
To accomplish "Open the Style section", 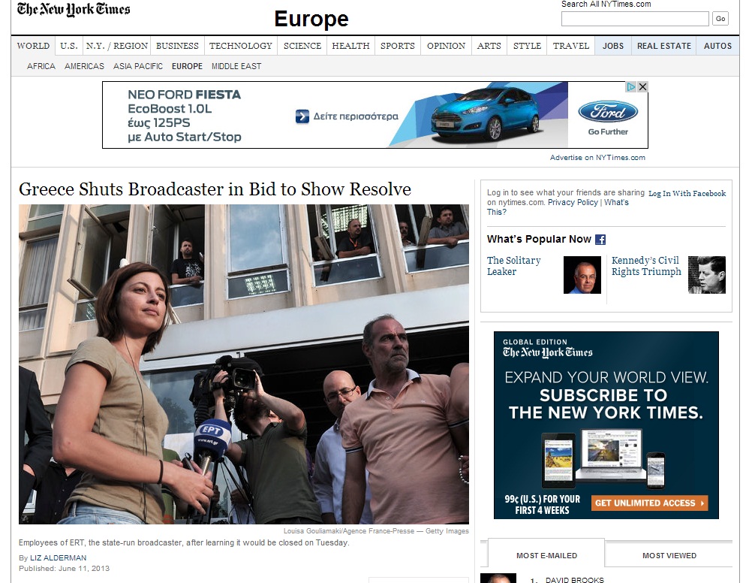I will pos(528,46).
